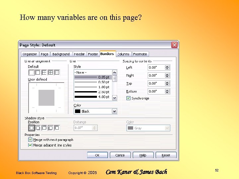This screenshot has width=239, height=179.
Task: Select the Borders tab
Action: pyautogui.click(x=107, y=54)
